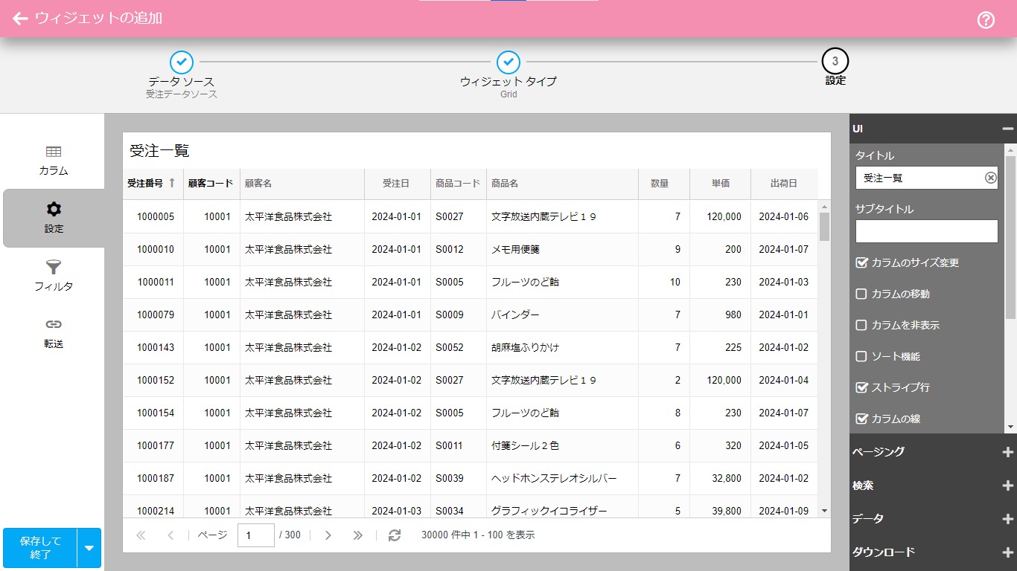Click the サブタイトル input field

point(926,231)
